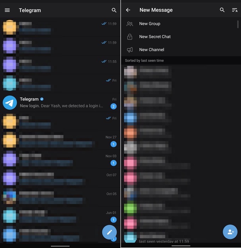Click the Telegram paper plane avatar
This screenshot has width=241, height=248.
tap(10, 102)
